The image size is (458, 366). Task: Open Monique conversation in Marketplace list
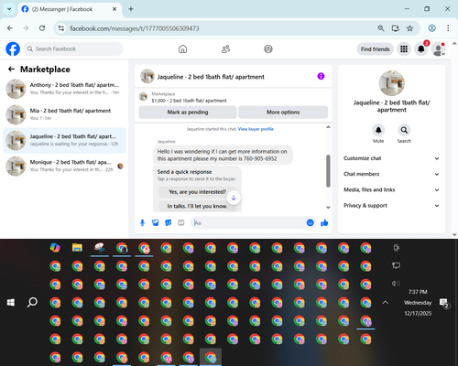click(x=64, y=166)
